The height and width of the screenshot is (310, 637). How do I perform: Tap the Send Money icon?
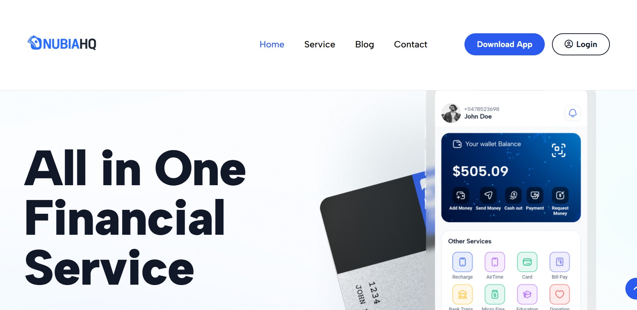tap(488, 195)
